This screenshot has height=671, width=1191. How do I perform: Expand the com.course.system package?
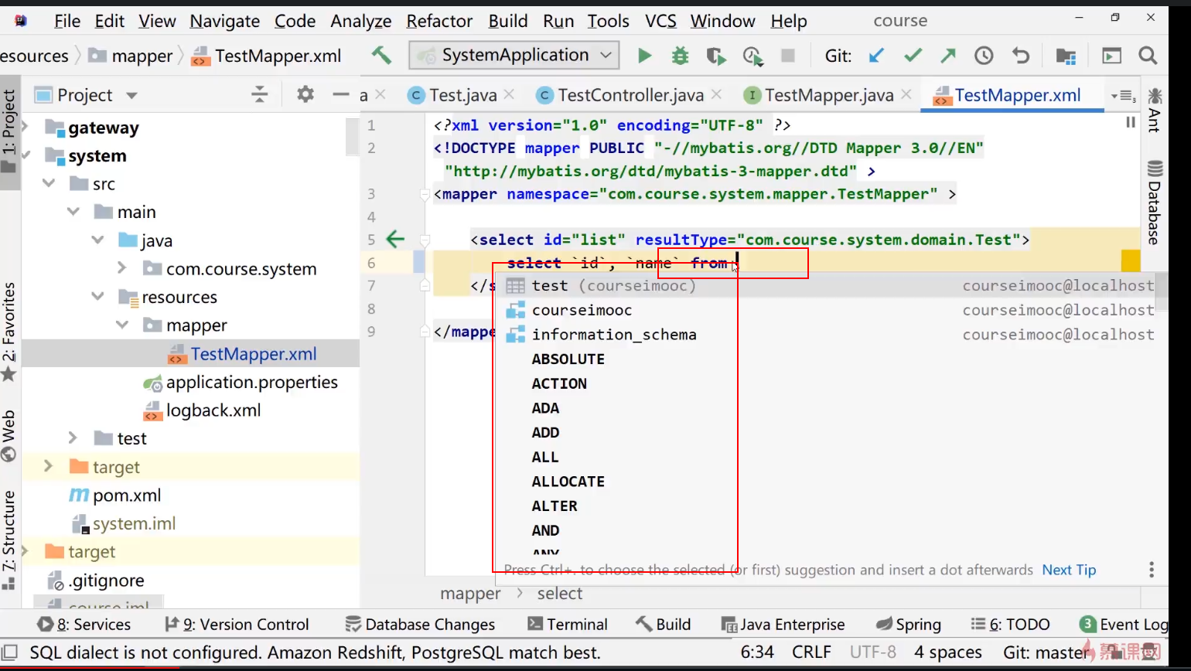[x=121, y=268]
